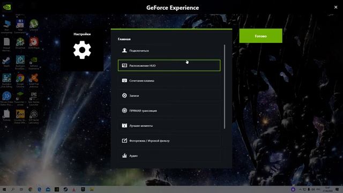Screen dimensions: 343x193
Task: Open the uTorrent desktop shortcut
Action: (x=34, y=25)
